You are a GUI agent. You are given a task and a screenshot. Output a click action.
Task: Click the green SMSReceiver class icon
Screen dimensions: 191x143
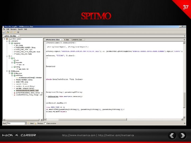tap(12, 73)
